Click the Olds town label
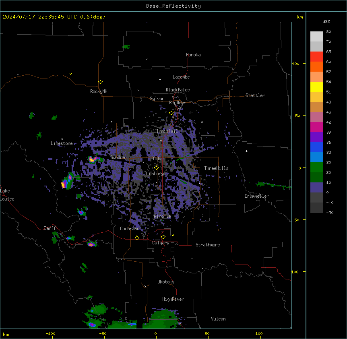The height and width of the screenshot is (339, 347). (x=156, y=159)
